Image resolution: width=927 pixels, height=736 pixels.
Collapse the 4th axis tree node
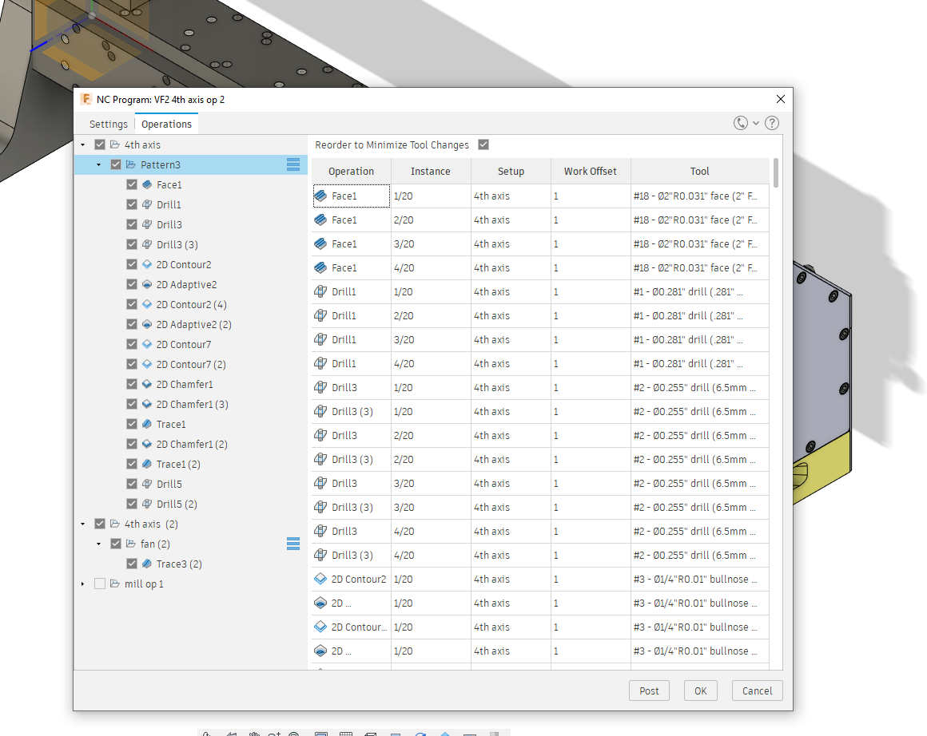point(83,144)
